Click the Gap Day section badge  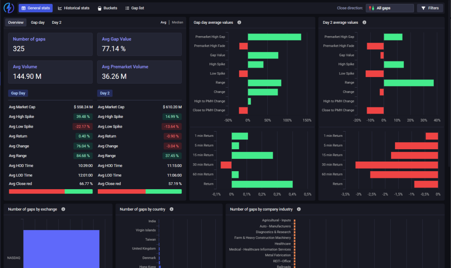18,93
